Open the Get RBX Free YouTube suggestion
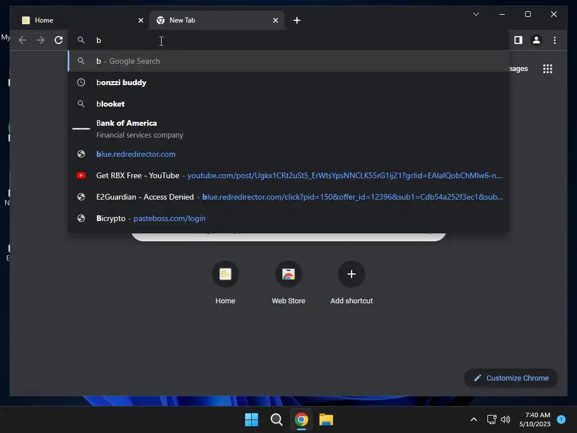The image size is (577, 433). (288, 175)
